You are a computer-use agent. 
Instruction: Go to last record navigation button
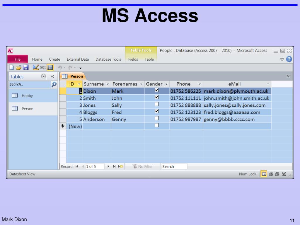click(x=114, y=166)
